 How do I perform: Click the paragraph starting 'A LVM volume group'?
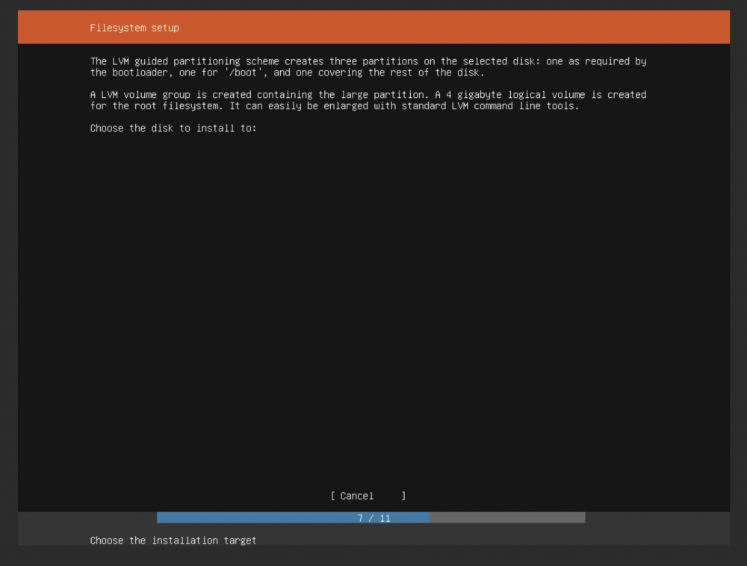coord(368,100)
